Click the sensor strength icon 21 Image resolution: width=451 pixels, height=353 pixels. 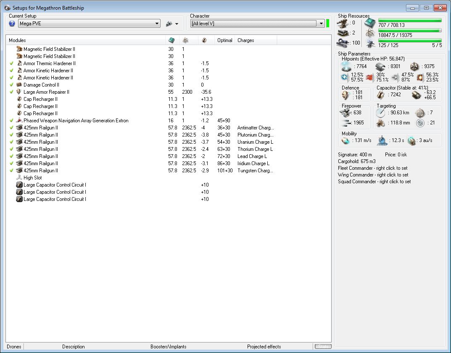point(420,123)
